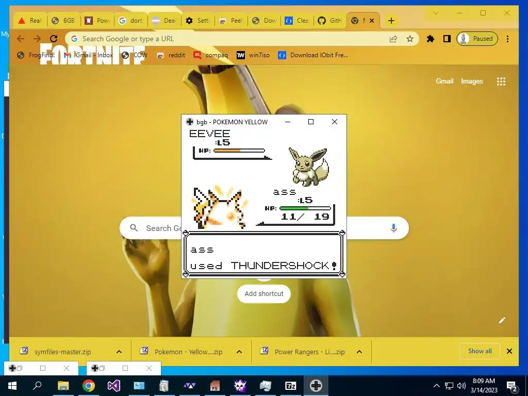The width and height of the screenshot is (528, 396).
Task: Open taskbar Search magnifier
Action: tap(37, 385)
